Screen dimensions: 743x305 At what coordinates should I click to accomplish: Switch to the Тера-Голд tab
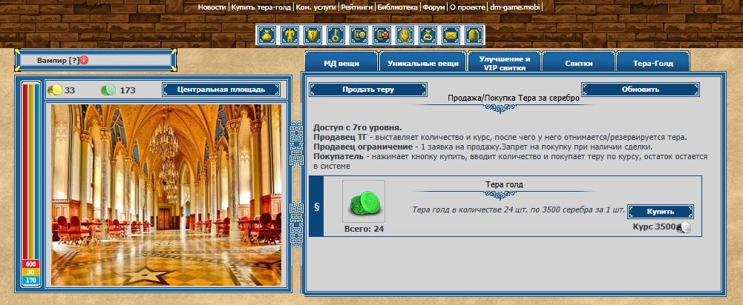pyautogui.click(x=653, y=63)
